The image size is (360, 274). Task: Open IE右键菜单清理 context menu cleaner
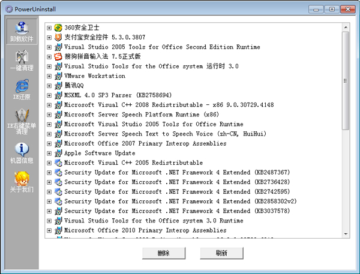click(x=22, y=121)
